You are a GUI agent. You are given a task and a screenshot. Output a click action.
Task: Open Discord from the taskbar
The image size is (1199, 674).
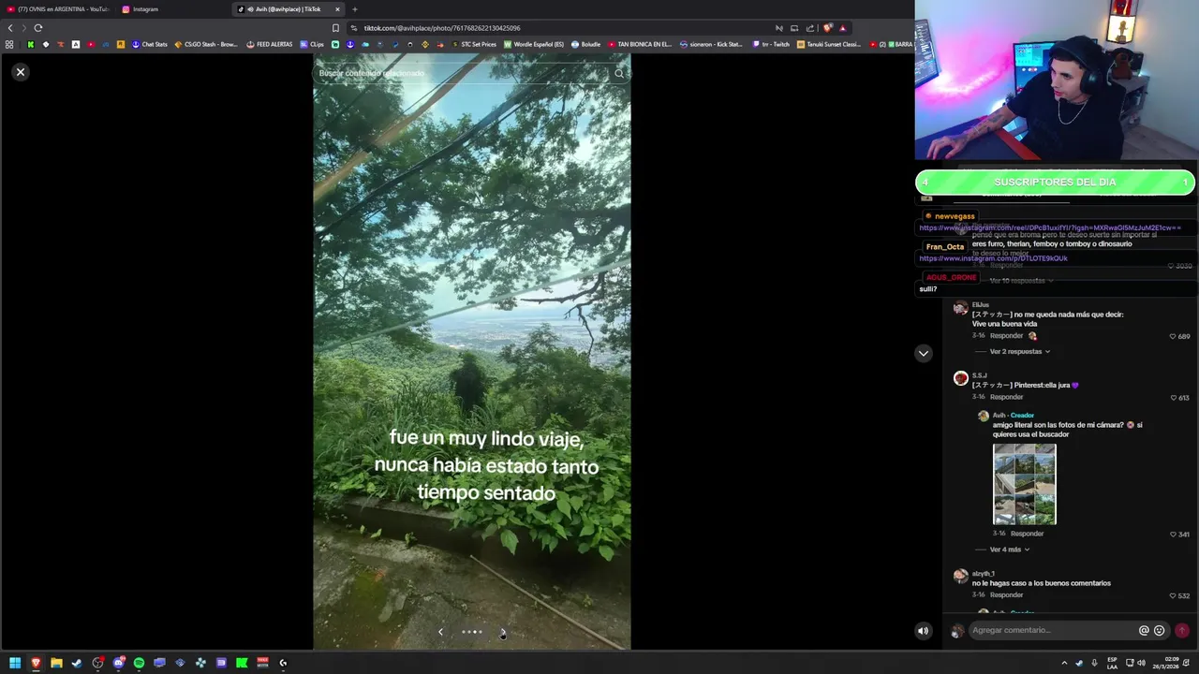pyautogui.click(x=118, y=663)
